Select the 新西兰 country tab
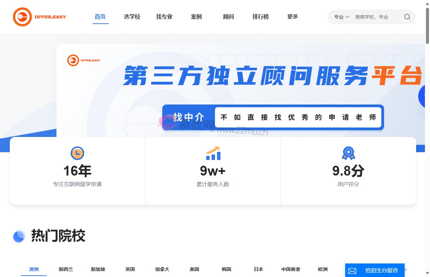 66,269
